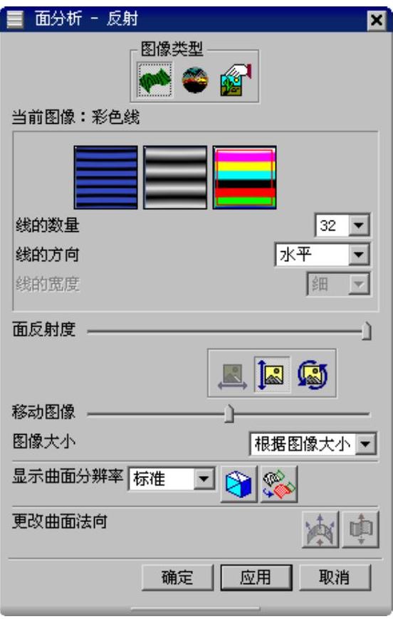This screenshot has height=619, width=393.
Task: Click the 面反射度 slider handle
Action: 367,331
